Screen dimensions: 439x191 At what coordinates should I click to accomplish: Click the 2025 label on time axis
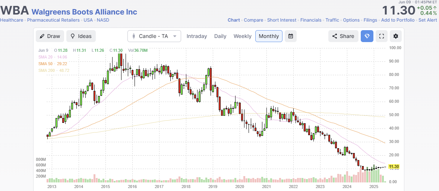[x=374, y=187]
